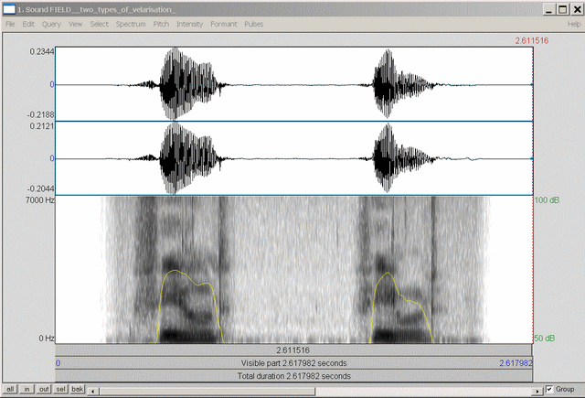Toggle the Group checkbox
The width and height of the screenshot is (585, 398).
tap(548, 389)
